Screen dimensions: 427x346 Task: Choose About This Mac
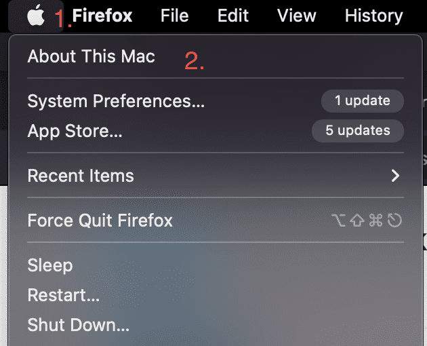pyautogui.click(x=91, y=57)
